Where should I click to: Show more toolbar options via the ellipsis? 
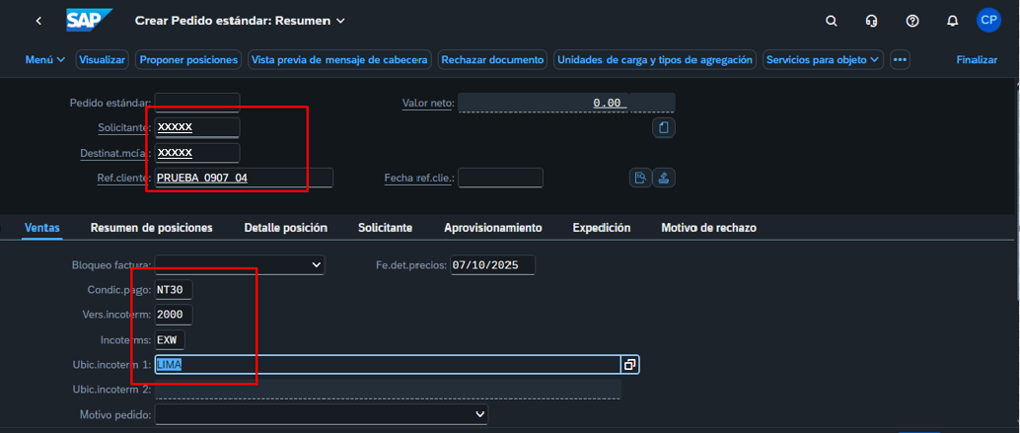(900, 60)
